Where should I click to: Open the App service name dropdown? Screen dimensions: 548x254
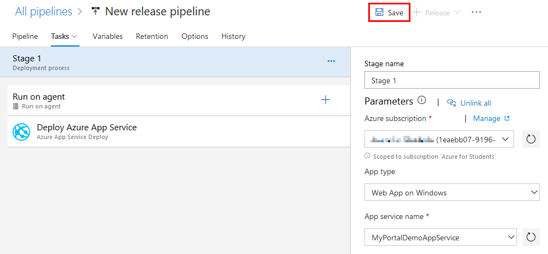coord(441,237)
